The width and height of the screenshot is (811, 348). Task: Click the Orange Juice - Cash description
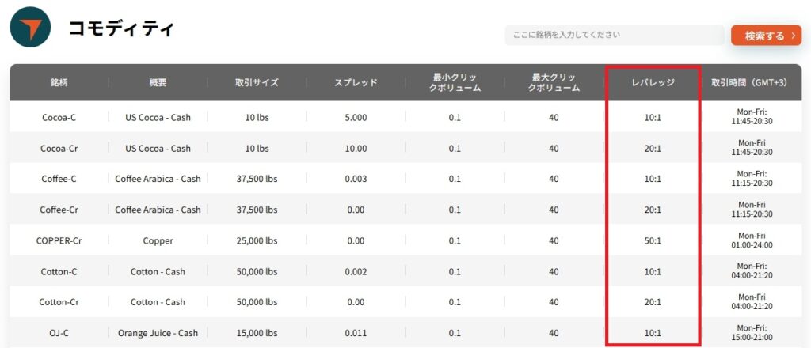[158, 333]
